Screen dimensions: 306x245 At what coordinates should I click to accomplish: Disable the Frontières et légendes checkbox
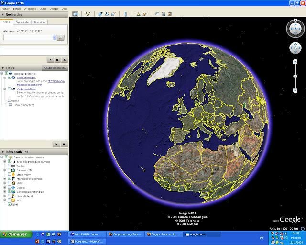click(9, 178)
